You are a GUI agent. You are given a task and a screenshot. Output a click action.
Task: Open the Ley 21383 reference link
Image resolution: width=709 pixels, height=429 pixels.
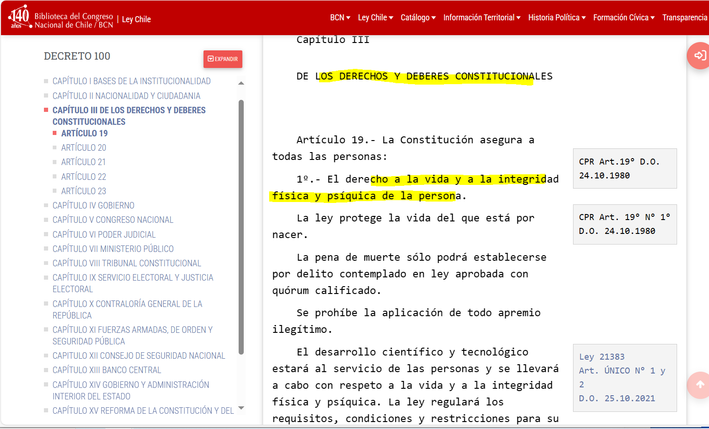602,357
